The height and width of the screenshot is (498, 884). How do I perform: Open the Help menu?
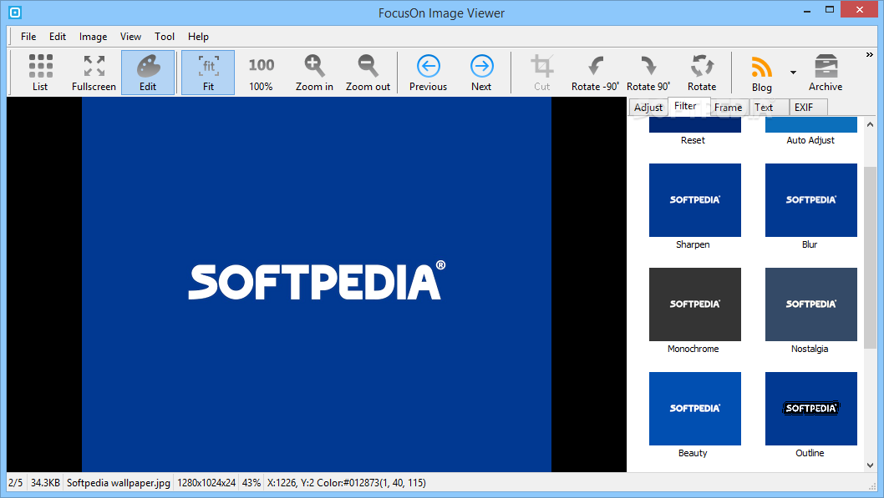click(198, 37)
